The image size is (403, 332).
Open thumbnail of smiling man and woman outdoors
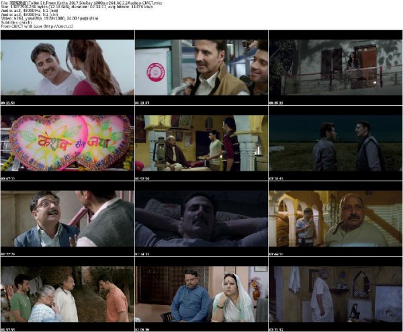pyautogui.click(x=67, y=67)
